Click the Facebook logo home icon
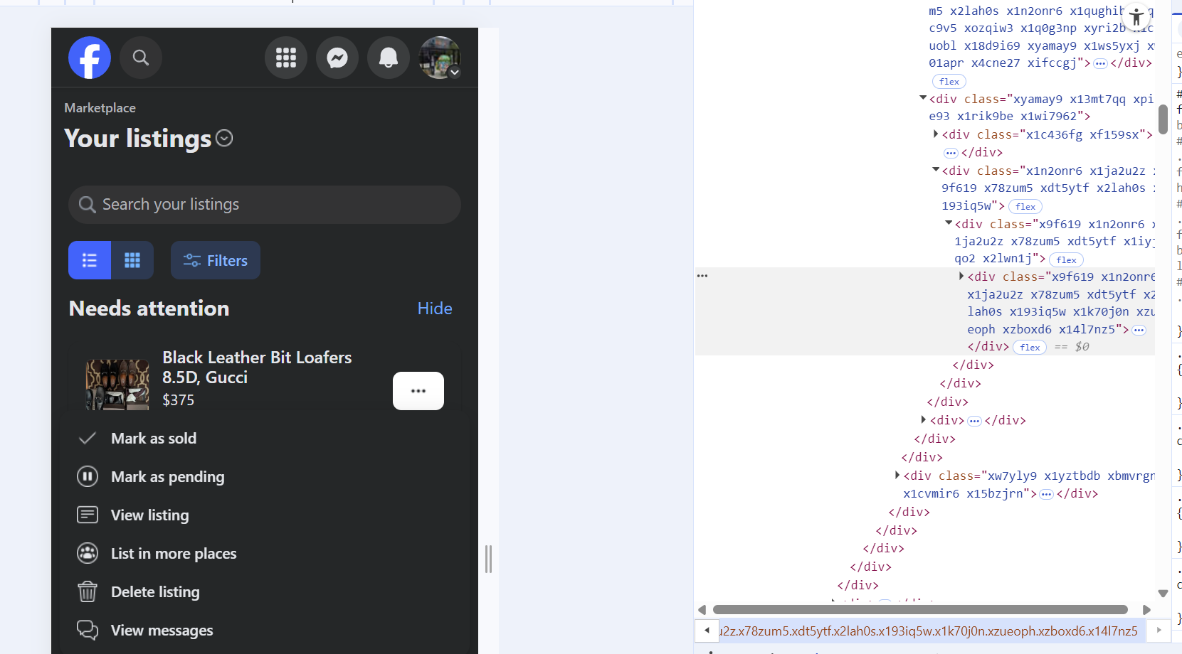The height and width of the screenshot is (654, 1182). (x=90, y=58)
